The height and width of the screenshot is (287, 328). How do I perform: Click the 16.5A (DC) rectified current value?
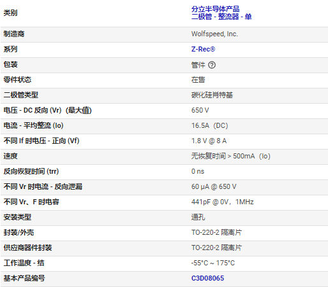209,125
